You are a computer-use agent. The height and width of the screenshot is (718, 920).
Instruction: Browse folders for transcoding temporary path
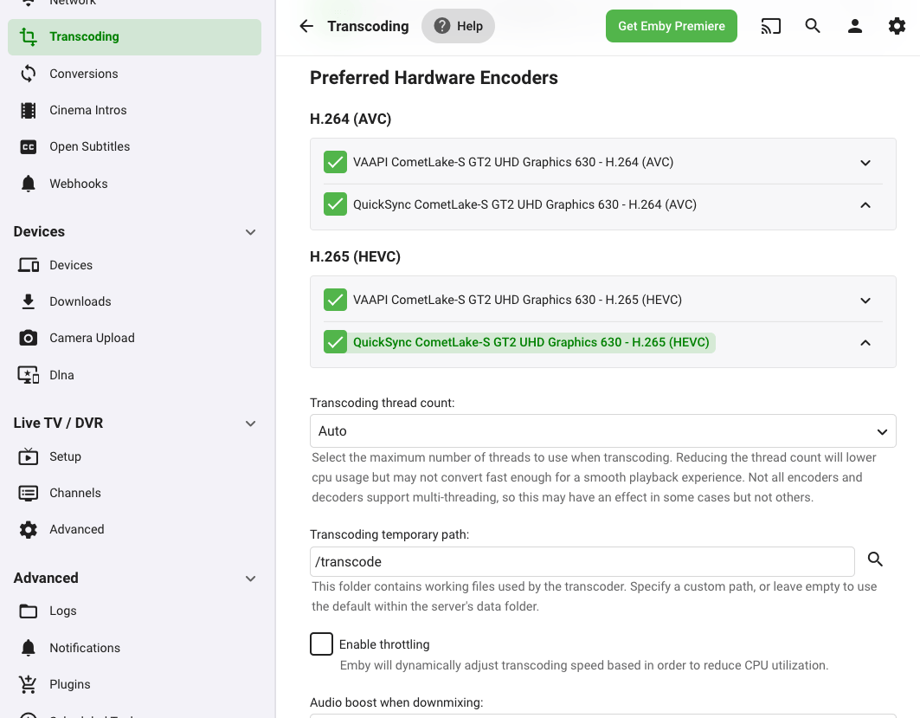tap(875, 560)
